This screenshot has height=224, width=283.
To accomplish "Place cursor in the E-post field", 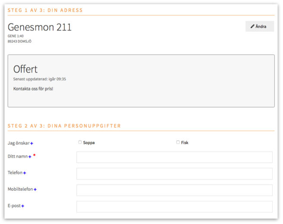I will 174,207.
